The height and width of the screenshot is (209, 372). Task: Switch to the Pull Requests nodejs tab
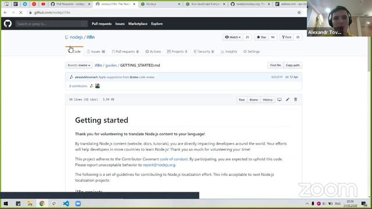click(x=70, y=4)
